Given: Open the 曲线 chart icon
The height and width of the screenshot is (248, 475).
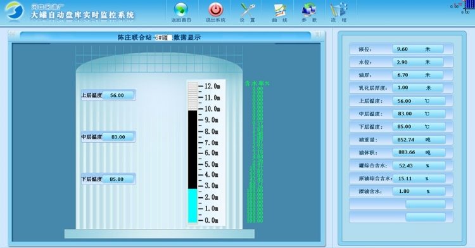Looking at the screenshot, I should click(279, 10).
